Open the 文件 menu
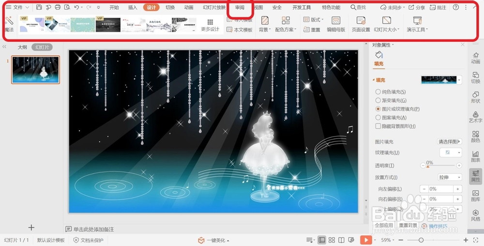The width and height of the screenshot is (484, 246). pyautogui.click(x=17, y=7)
